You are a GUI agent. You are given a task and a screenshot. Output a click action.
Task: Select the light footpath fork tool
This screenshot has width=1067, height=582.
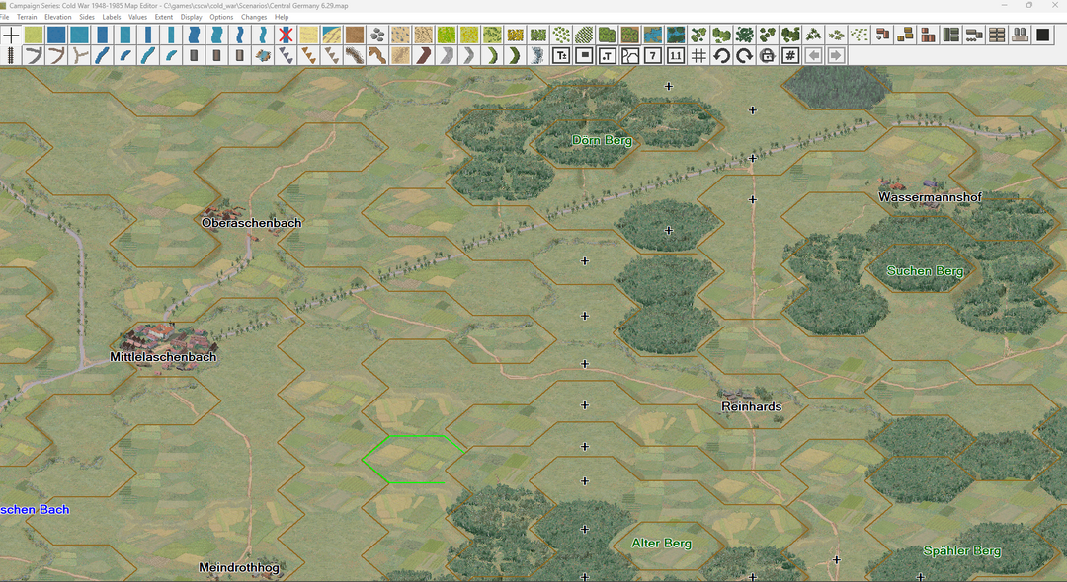coord(80,55)
